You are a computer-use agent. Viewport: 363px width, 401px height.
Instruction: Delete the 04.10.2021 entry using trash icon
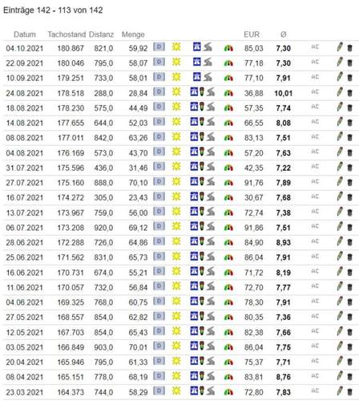[x=349, y=48]
